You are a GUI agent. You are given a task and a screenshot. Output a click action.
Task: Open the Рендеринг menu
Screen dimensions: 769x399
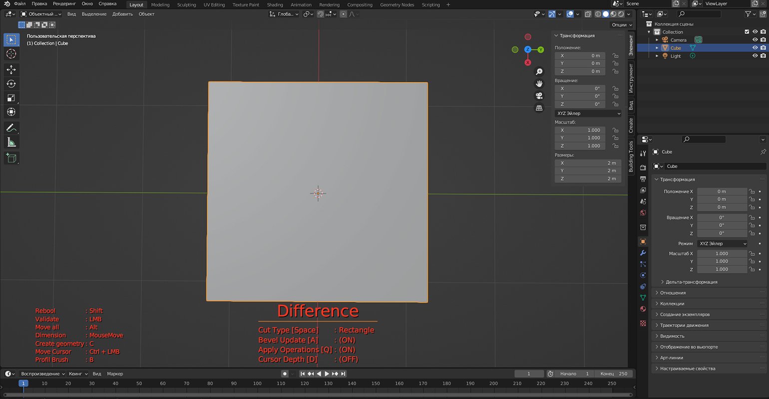(x=64, y=4)
